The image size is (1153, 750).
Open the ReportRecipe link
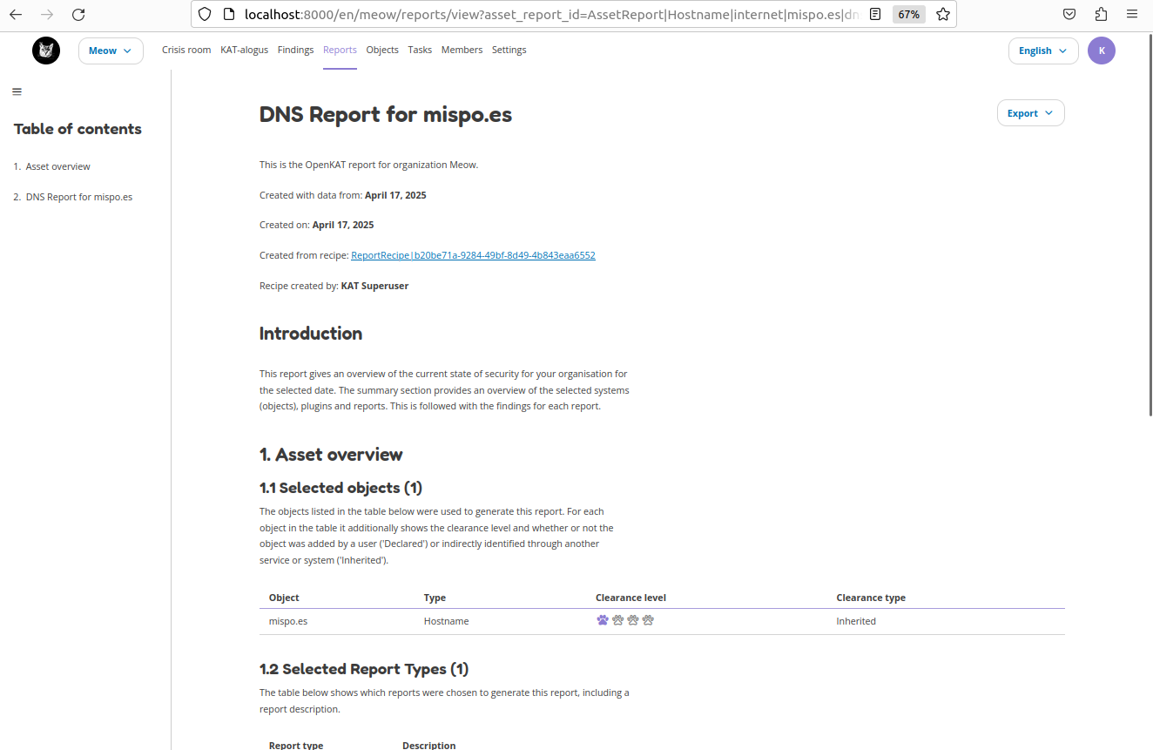[473, 255]
